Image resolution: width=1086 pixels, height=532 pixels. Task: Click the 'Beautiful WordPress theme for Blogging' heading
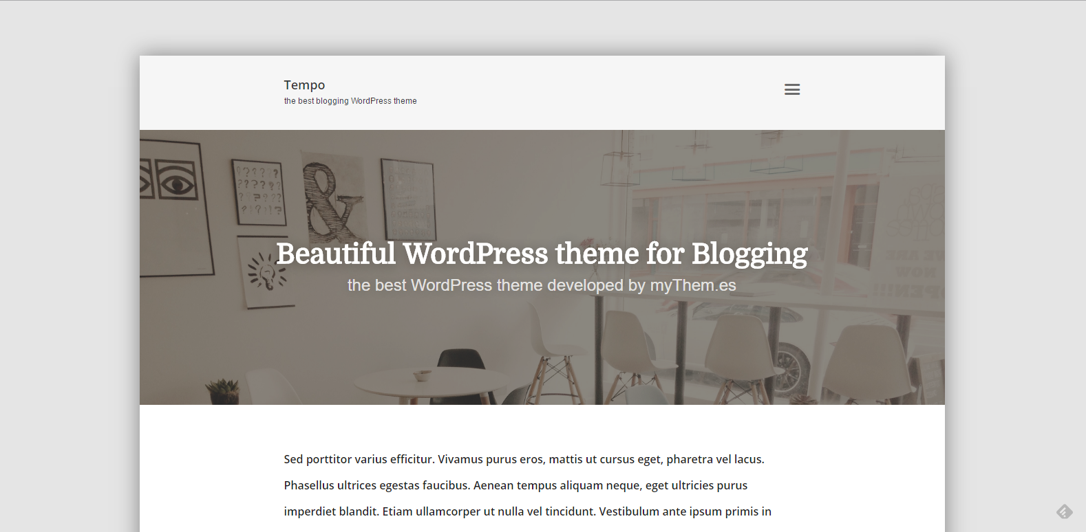click(x=542, y=254)
